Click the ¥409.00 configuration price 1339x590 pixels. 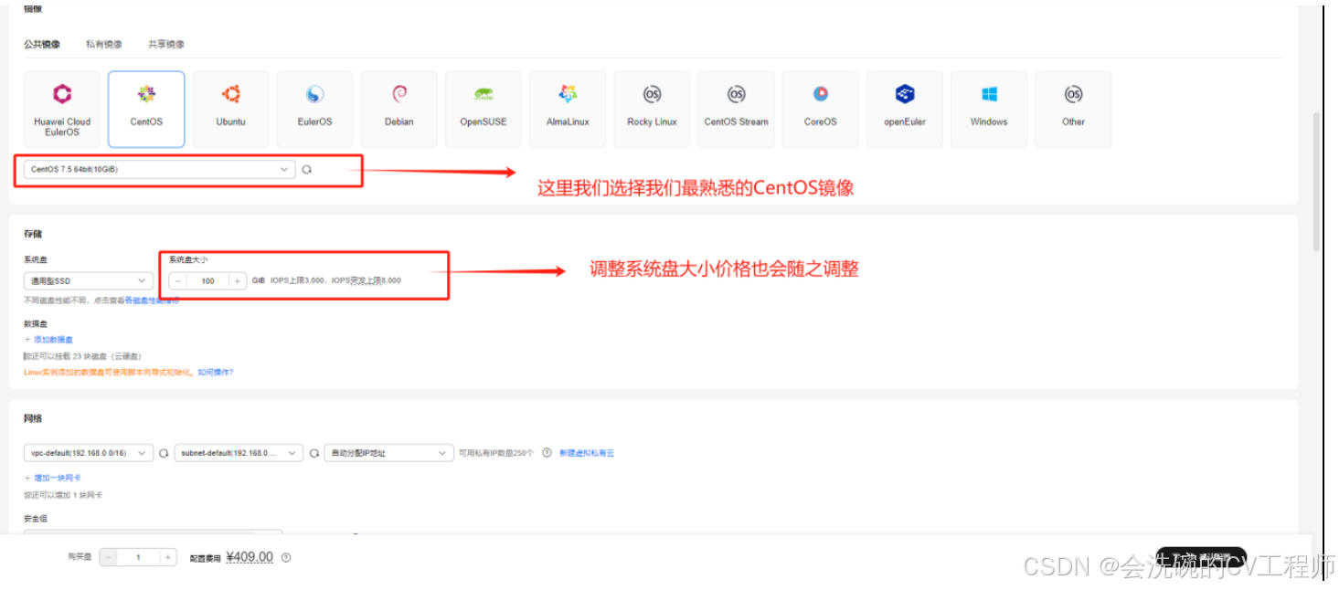pos(250,557)
